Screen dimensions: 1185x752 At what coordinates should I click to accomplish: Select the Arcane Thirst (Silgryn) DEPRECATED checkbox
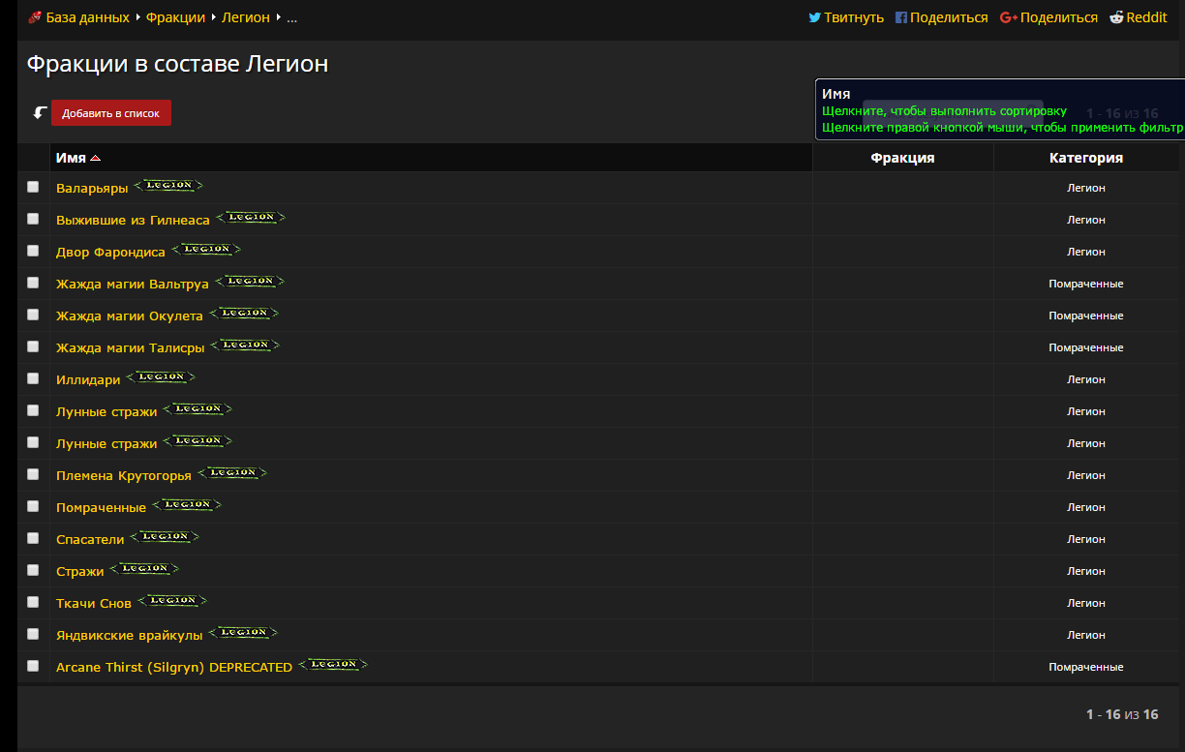[33, 666]
